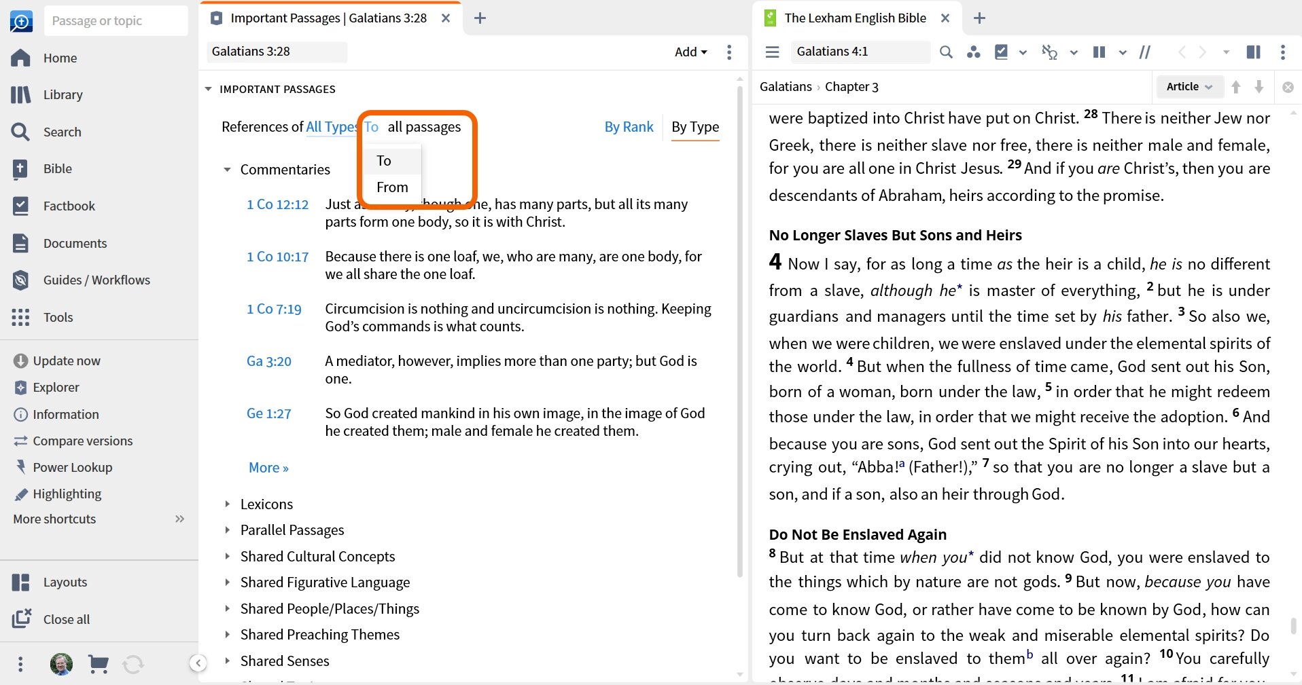This screenshot has width=1302, height=685.
Task: Expand the Shared Senses group
Action: pos(228,661)
